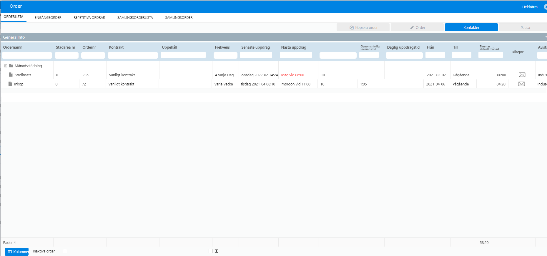
Task: Click the Kopiera order button
Action: click(363, 27)
